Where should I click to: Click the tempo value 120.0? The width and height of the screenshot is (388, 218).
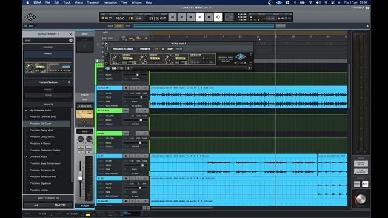click(x=120, y=18)
